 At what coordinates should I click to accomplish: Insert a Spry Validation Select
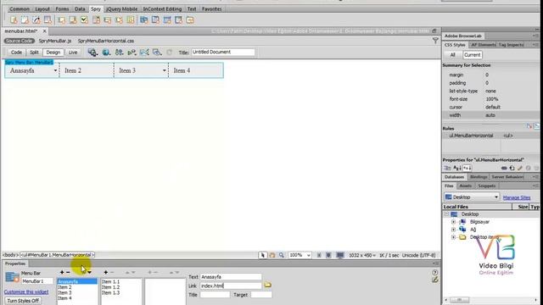click(96, 20)
